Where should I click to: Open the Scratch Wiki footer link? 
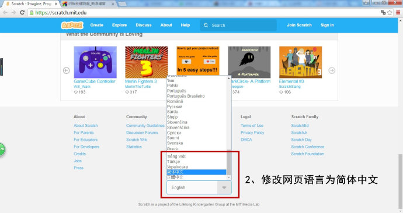(137, 140)
